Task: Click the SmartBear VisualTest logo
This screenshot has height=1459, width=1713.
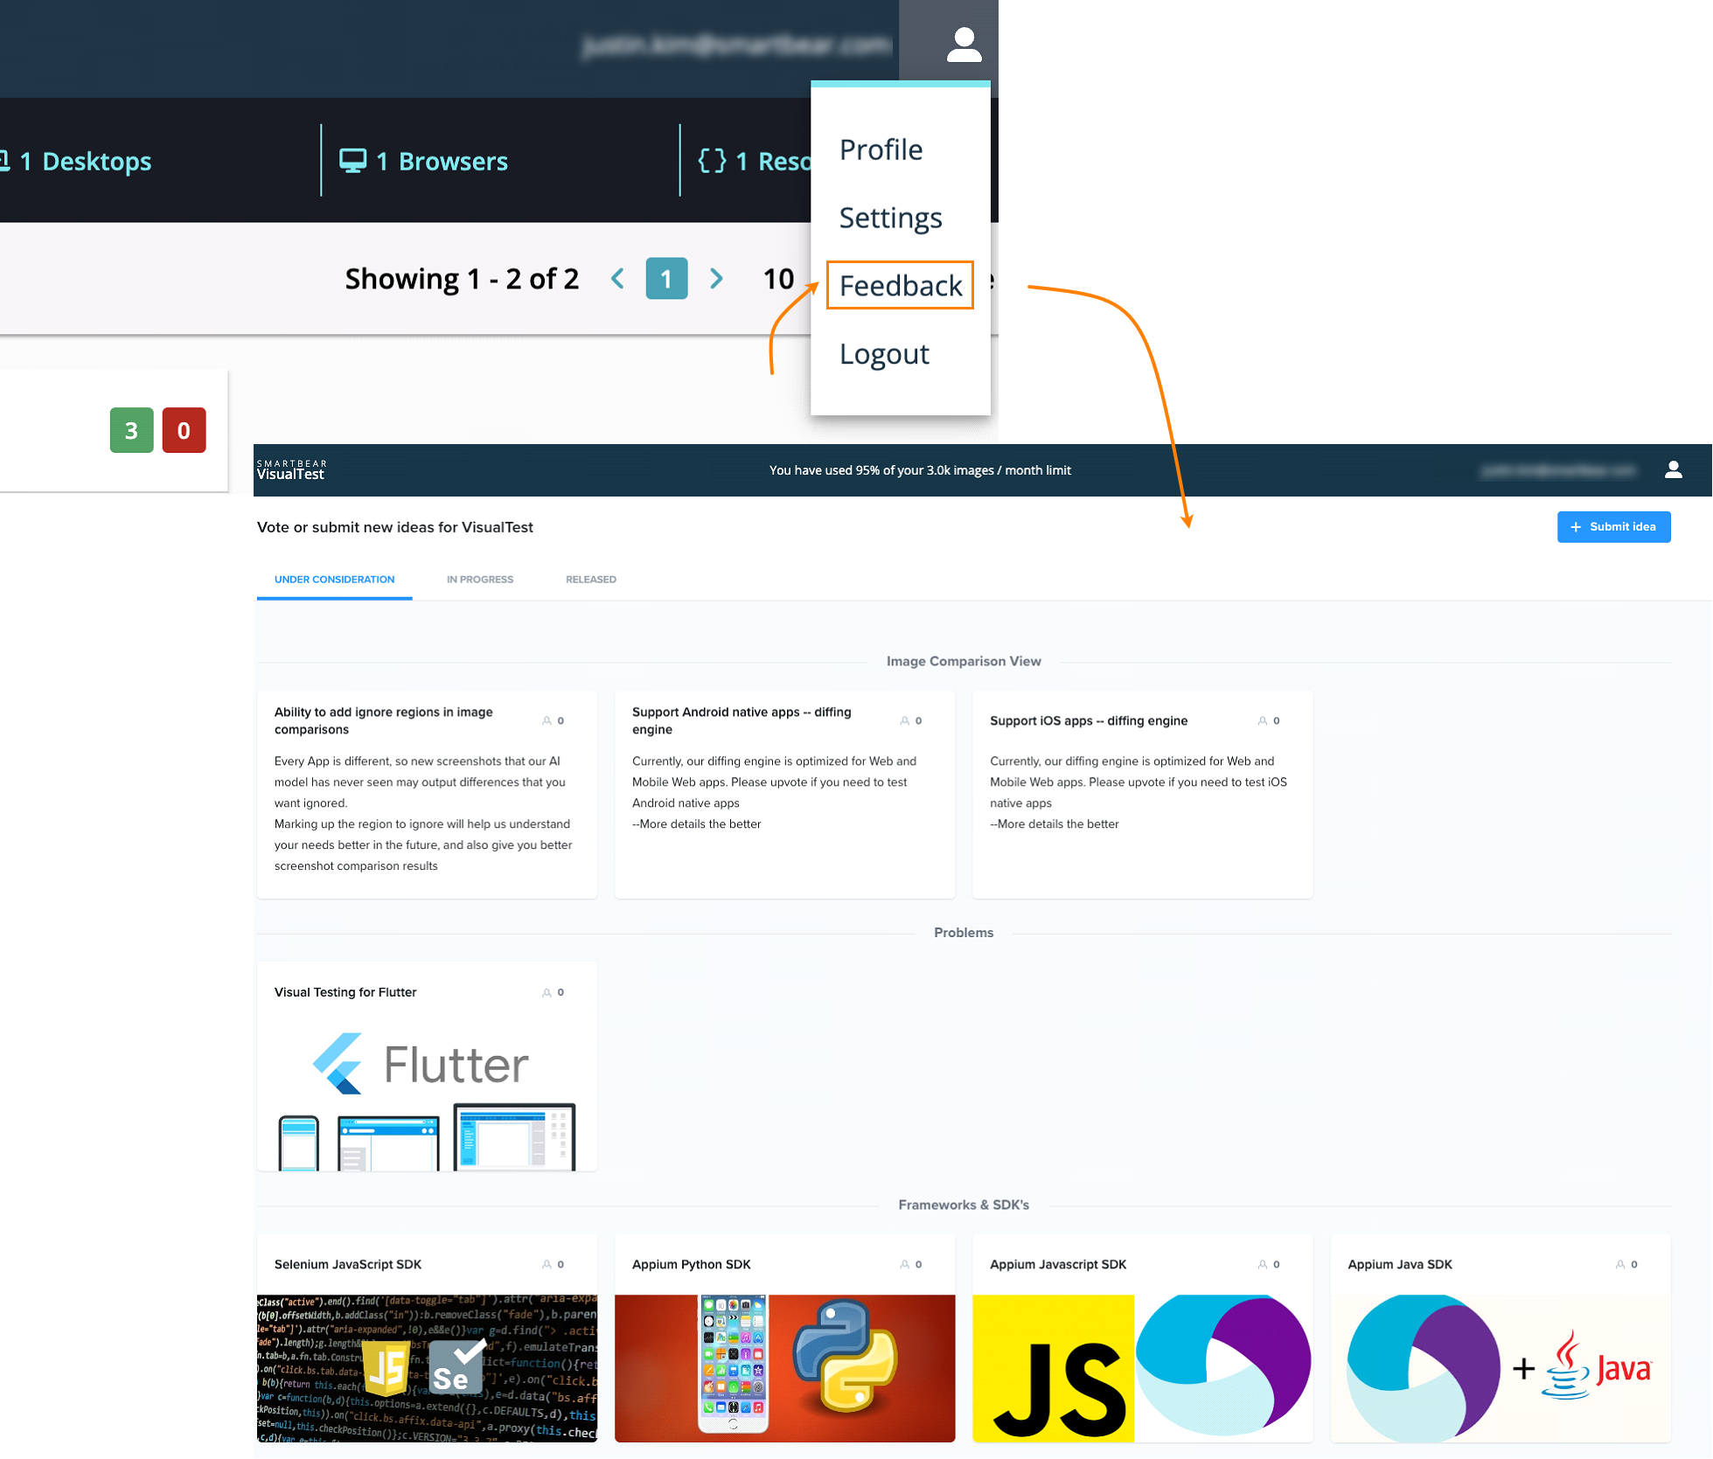Action: click(291, 470)
